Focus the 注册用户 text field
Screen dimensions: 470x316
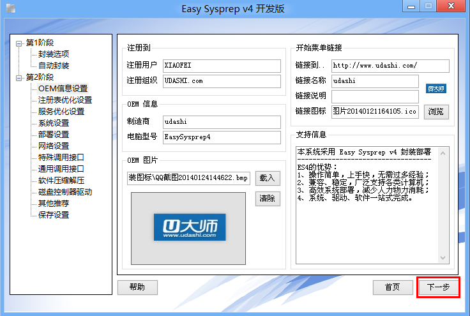[221, 66]
